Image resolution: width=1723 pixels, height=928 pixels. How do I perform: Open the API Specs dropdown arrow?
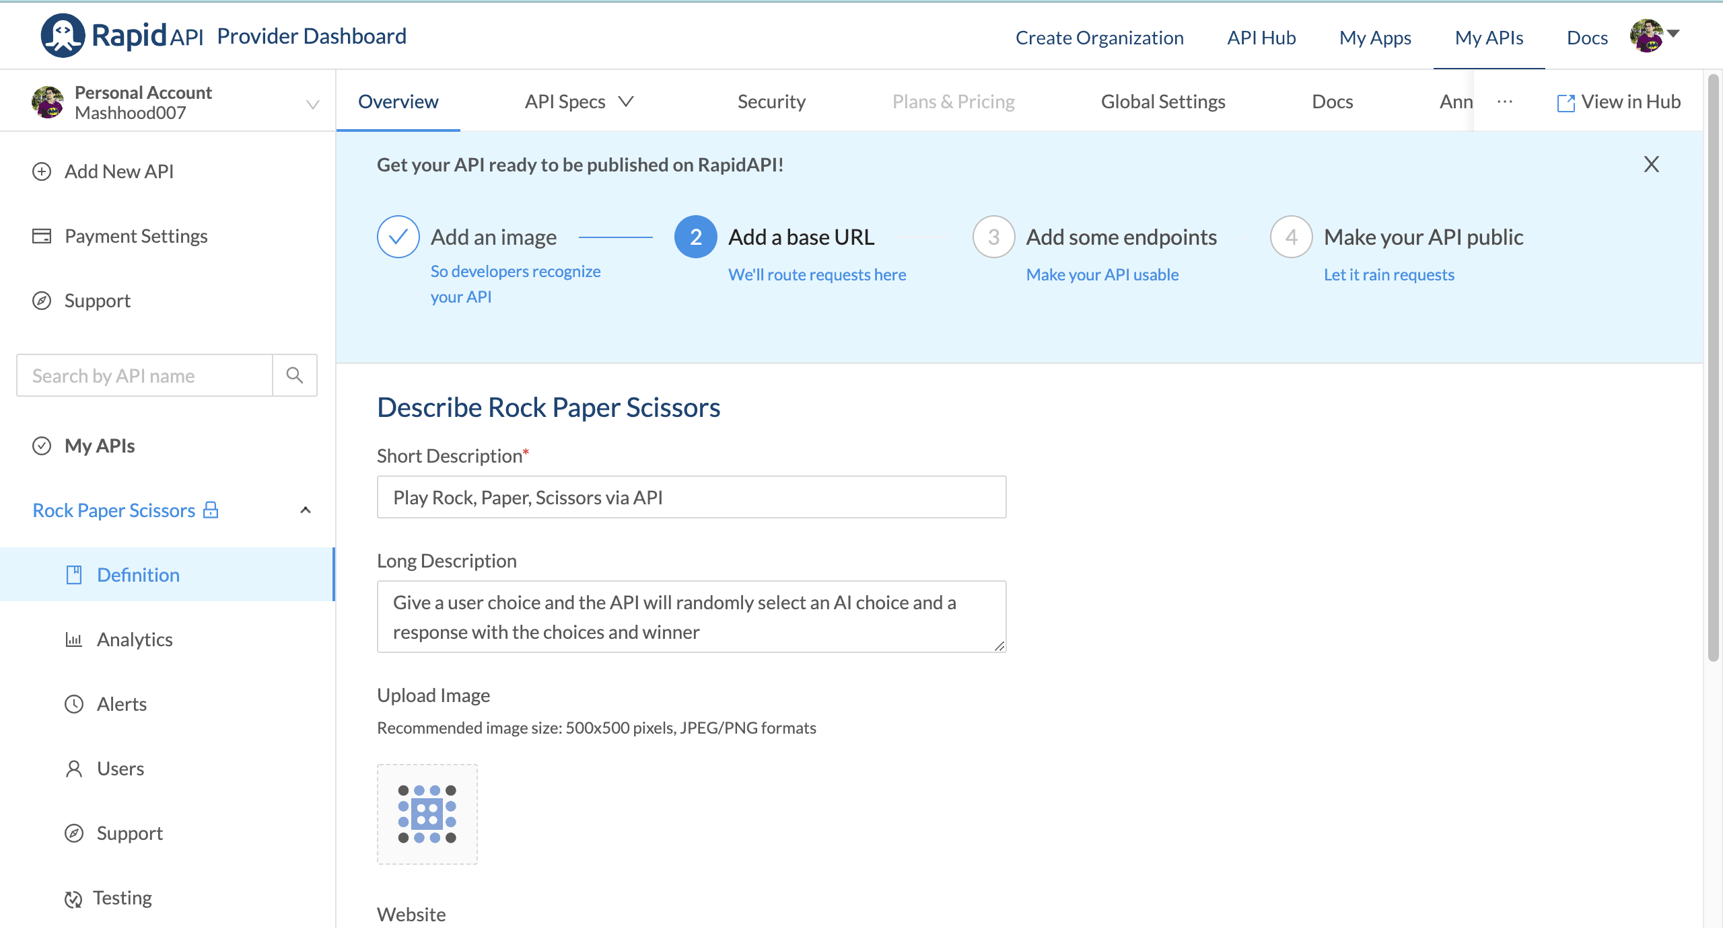pos(626,102)
